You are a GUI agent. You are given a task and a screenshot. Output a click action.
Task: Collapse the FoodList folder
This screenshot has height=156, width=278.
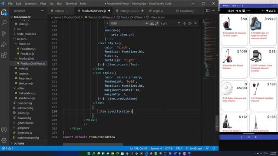click(24, 44)
